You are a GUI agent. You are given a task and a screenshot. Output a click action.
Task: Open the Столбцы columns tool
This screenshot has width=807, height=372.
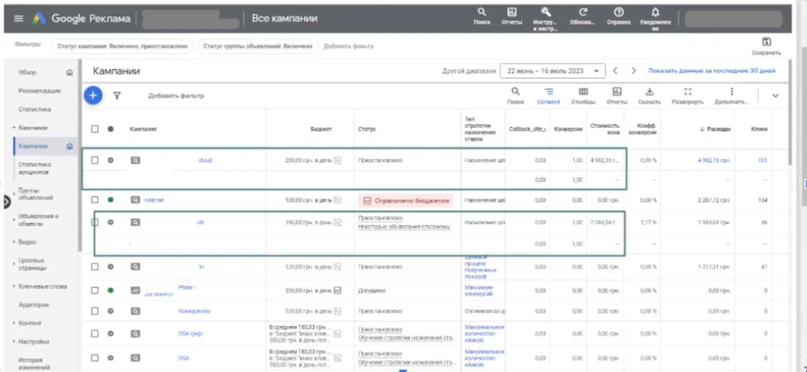pyautogui.click(x=583, y=96)
